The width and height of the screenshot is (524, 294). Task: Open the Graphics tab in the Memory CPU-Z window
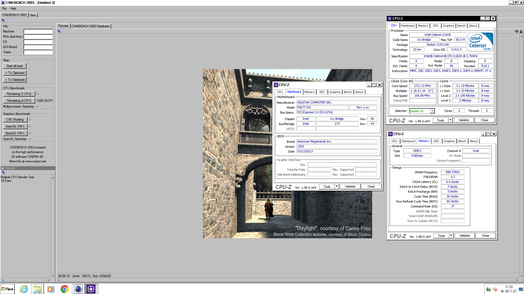click(449, 141)
